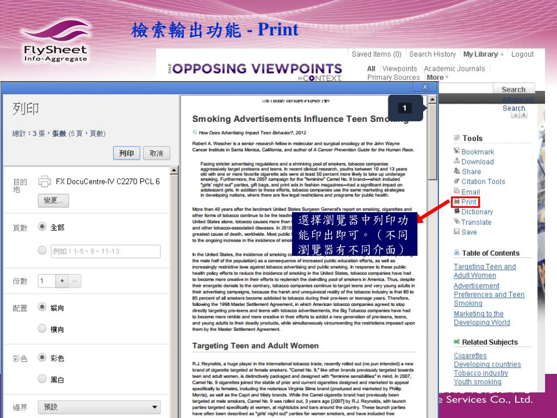The image size is (557, 418).
Task: Select the custom page range radio button
Action: pos(42,250)
